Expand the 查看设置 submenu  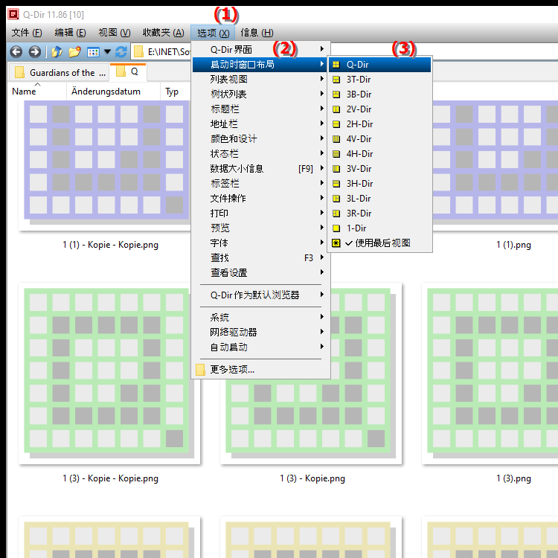click(261, 272)
